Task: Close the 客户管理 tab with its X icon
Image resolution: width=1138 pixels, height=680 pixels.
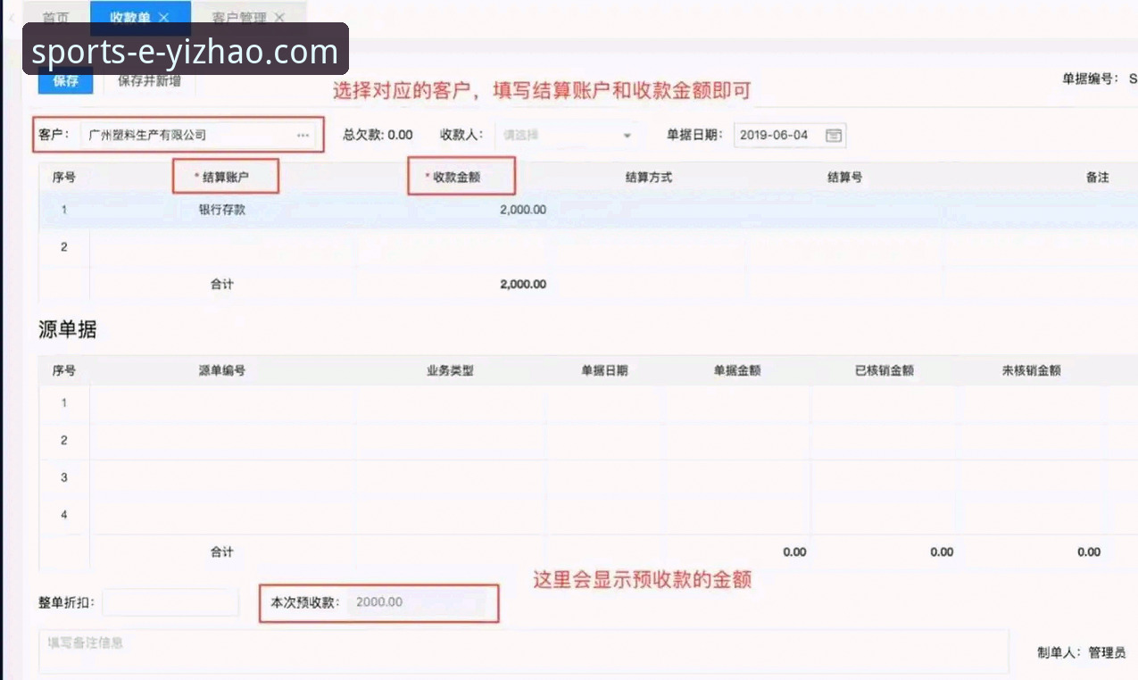Action: [x=279, y=17]
